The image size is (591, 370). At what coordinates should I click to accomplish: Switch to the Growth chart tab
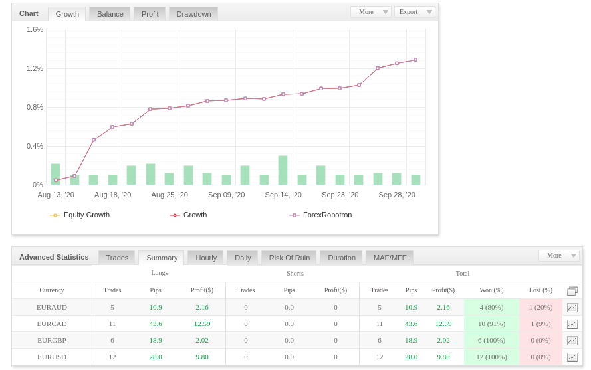(67, 14)
